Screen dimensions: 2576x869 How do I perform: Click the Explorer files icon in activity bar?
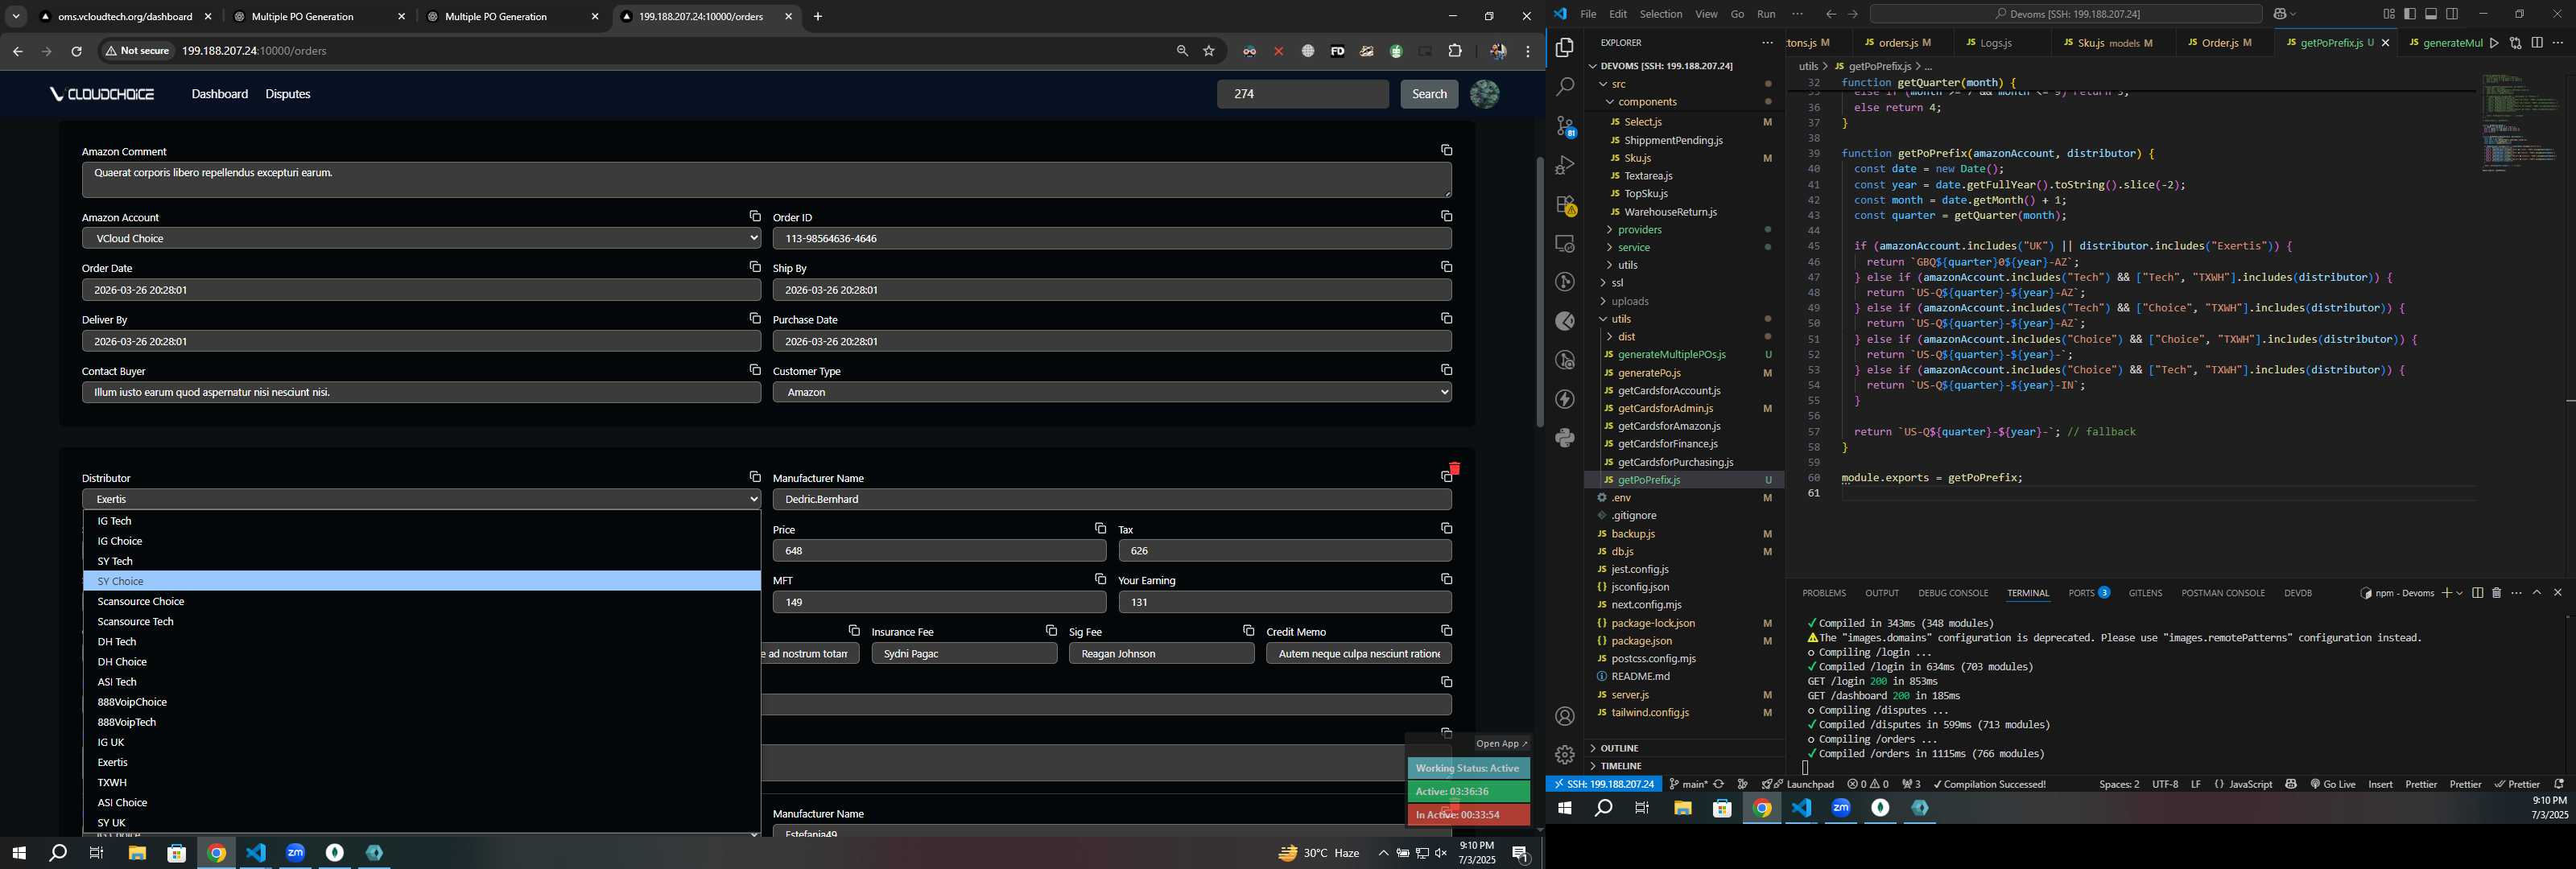coord(1565,48)
